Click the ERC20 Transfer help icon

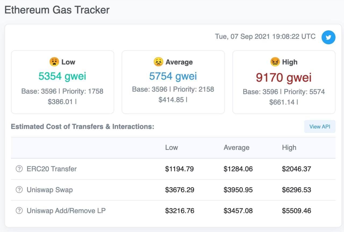click(x=19, y=169)
